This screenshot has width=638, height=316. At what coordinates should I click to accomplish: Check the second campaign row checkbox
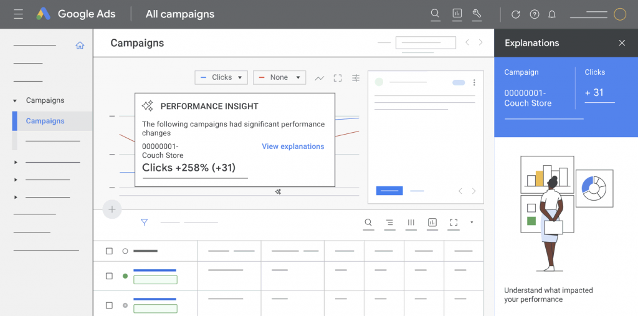pyautogui.click(x=109, y=305)
